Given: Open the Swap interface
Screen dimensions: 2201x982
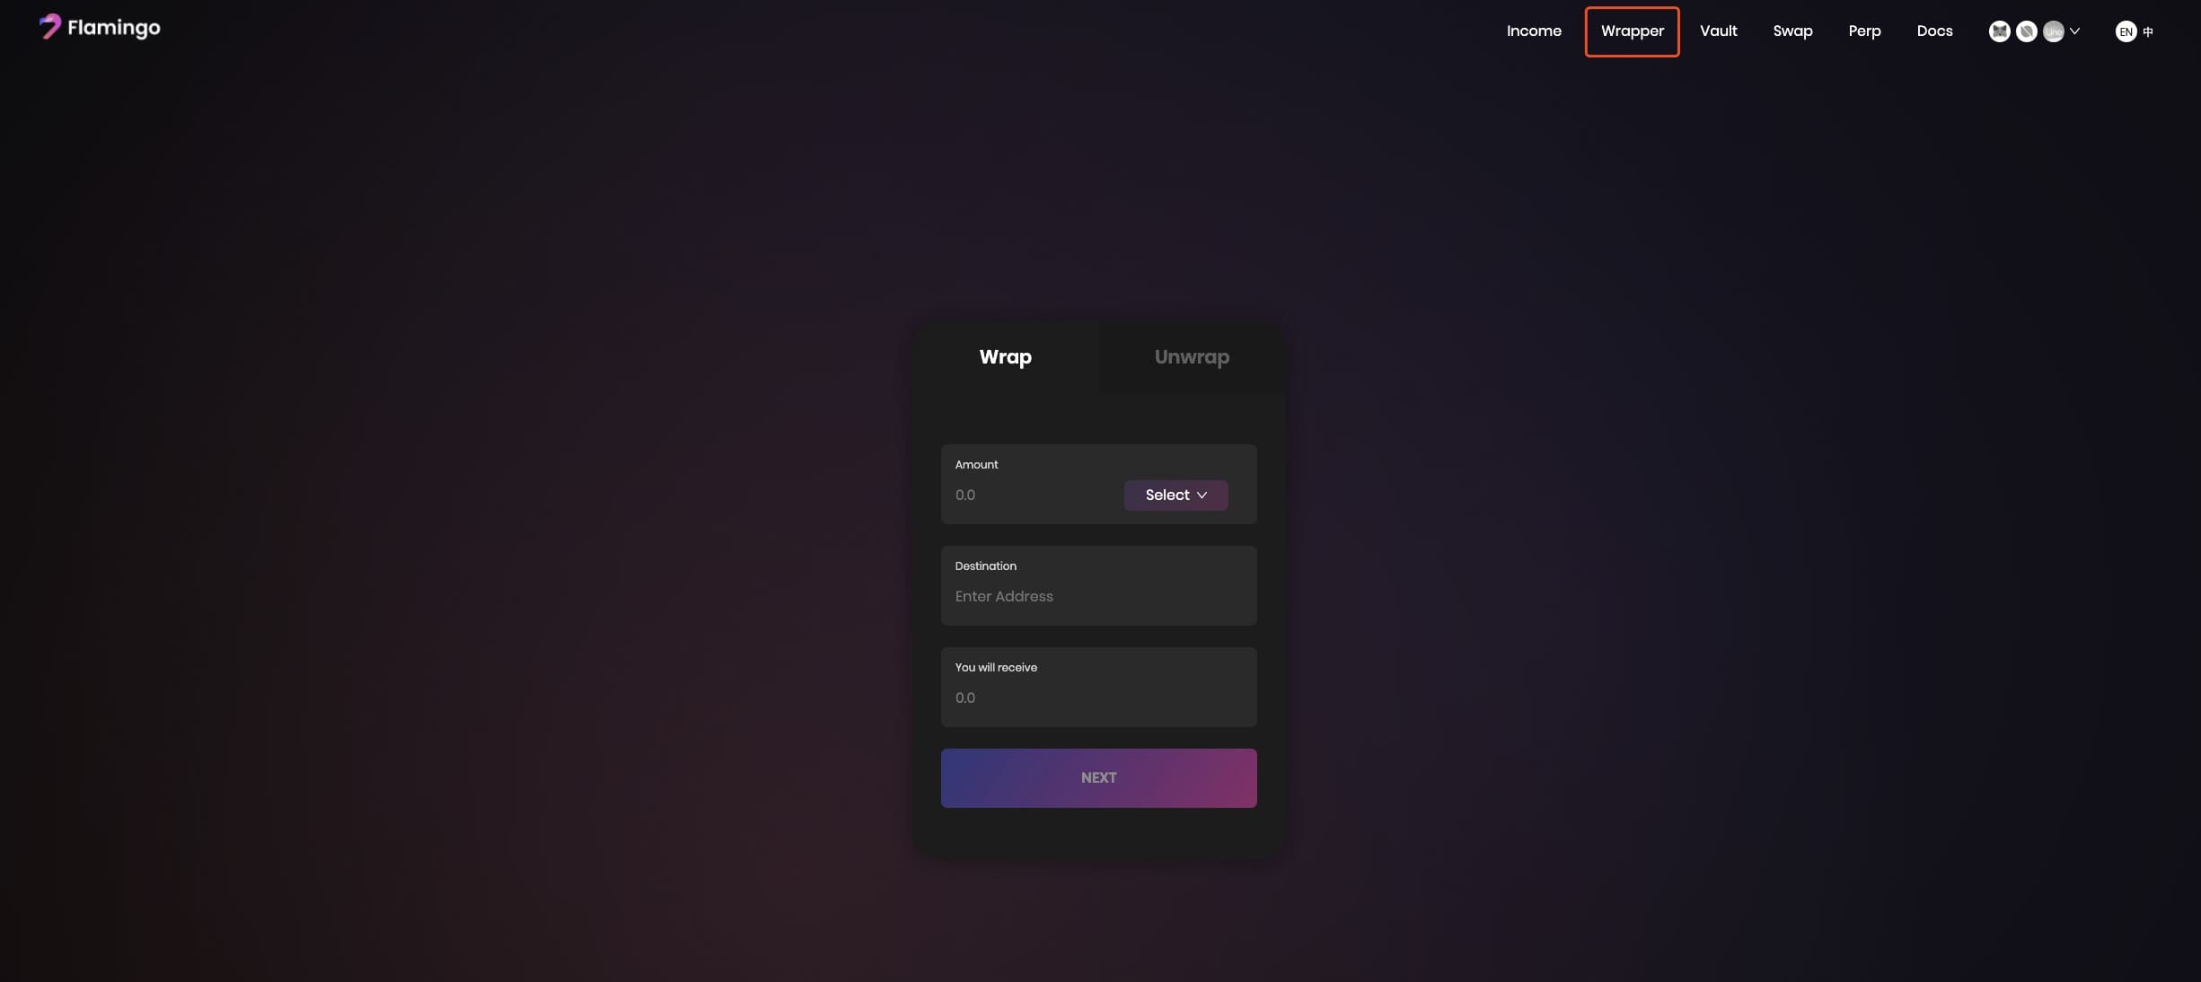Looking at the screenshot, I should click(x=1792, y=31).
